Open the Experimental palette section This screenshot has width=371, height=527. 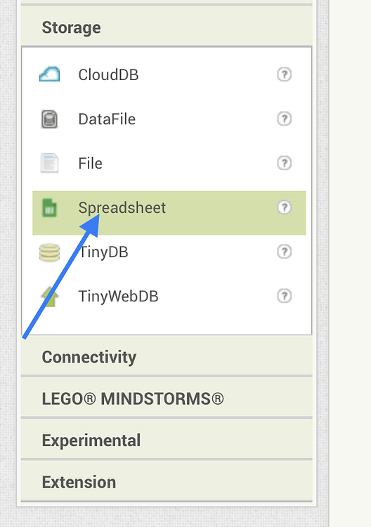tap(167, 440)
